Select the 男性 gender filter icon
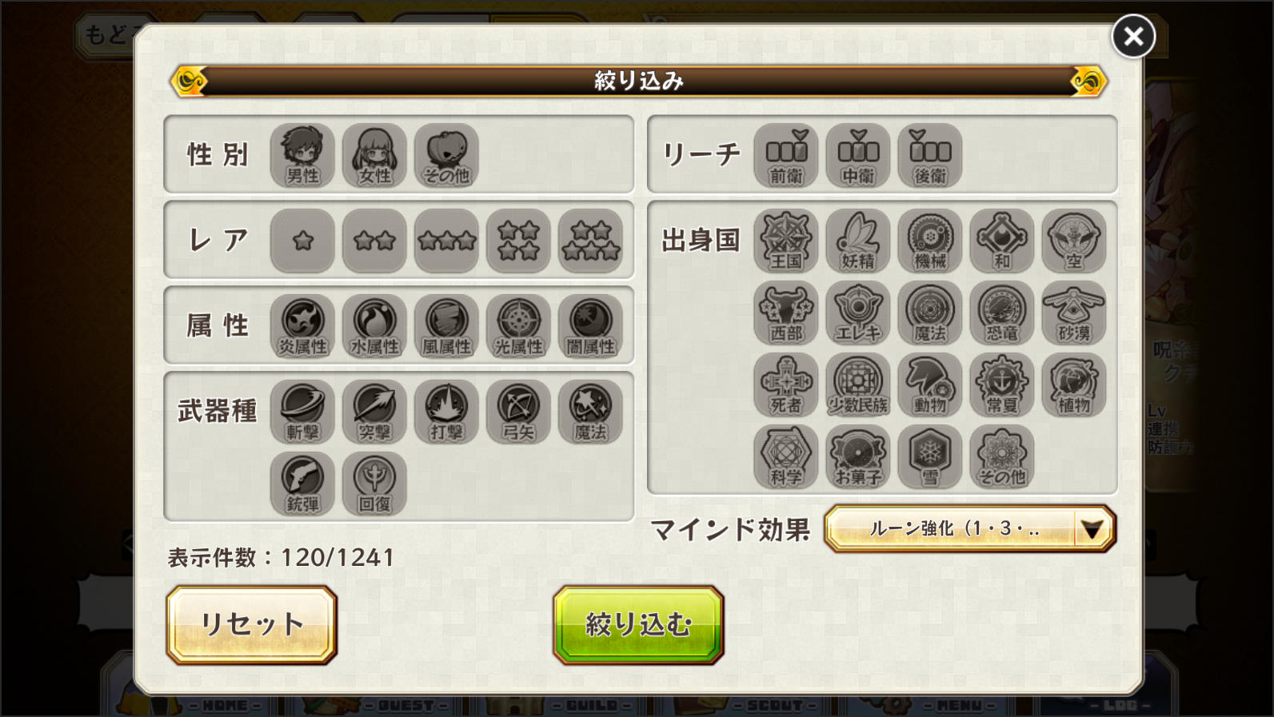The height and width of the screenshot is (717, 1274). pos(302,155)
